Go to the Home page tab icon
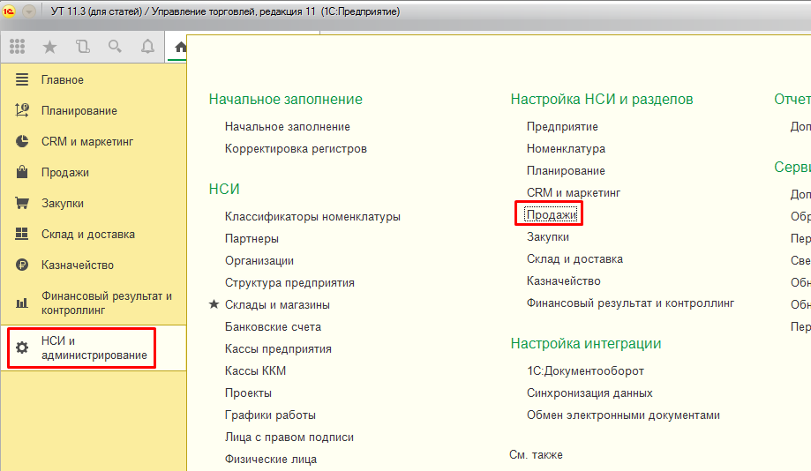 [x=181, y=47]
